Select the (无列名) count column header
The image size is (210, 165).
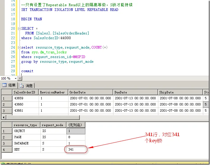tap(76, 125)
